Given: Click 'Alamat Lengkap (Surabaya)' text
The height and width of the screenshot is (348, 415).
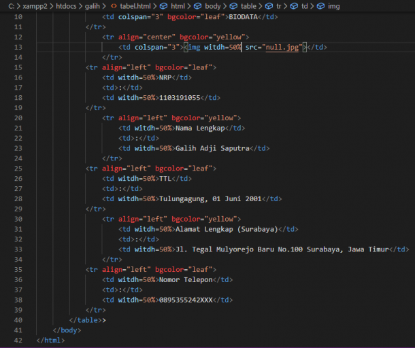Looking at the screenshot, I should (x=227, y=229).
